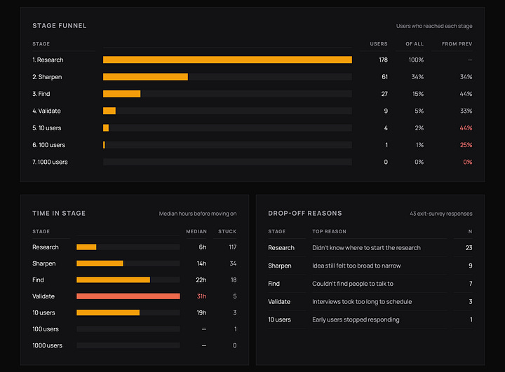Click 'Idea still felt too broad to narrow'
The height and width of the screenshot is (372, 505).
click(x=356, y=266)
